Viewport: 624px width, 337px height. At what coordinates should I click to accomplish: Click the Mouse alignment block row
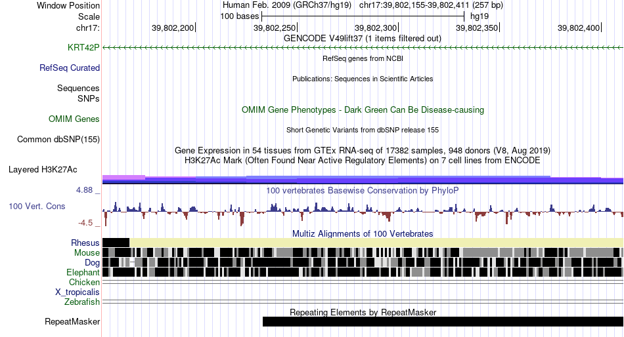[x=363, y=252]
